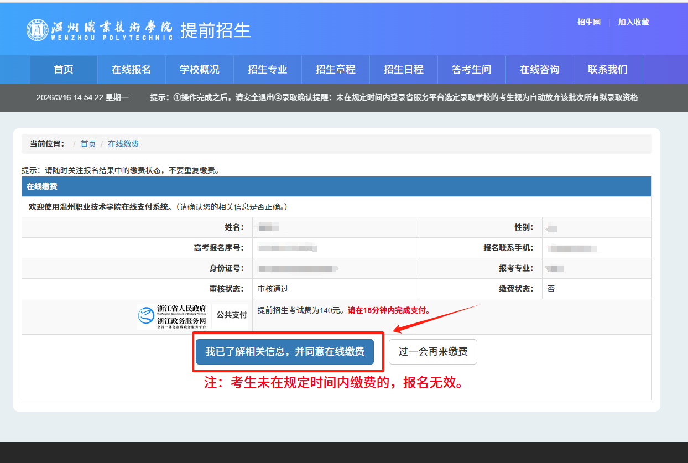This screenshot has width=688, height=463.
Task: Click the 审核通过 status value
Action: [273, 289]
